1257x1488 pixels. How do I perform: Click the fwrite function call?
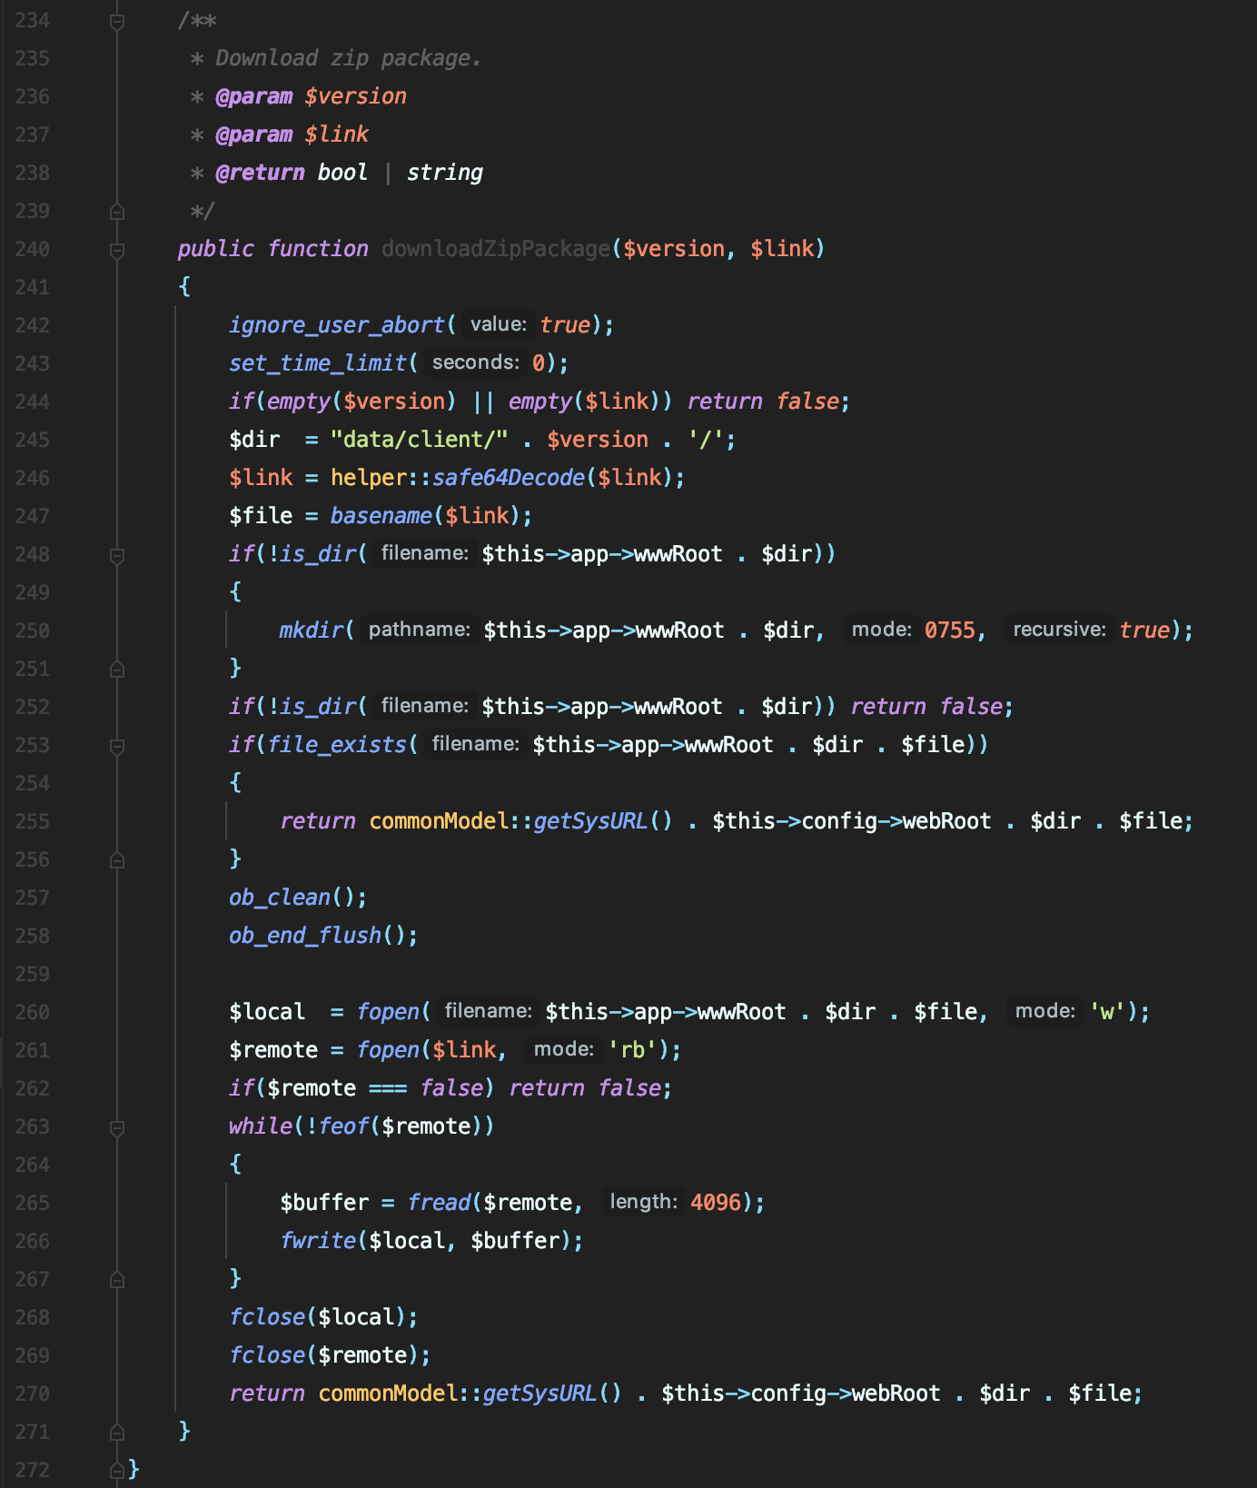click(x=318, y=1241)
